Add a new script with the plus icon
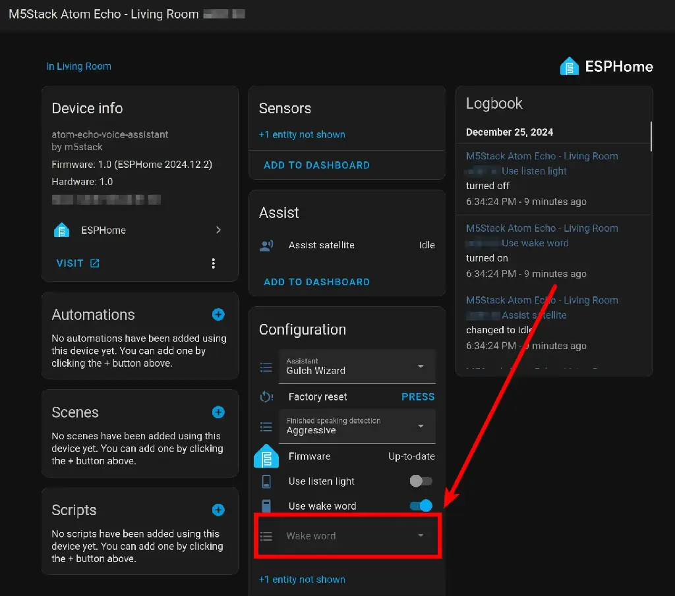The height and width of the screenshot is (596, 675). pyautogui.click(x=218, y=510)
